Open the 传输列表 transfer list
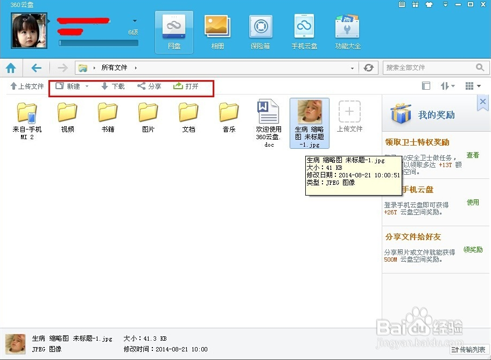 point(469,350)
